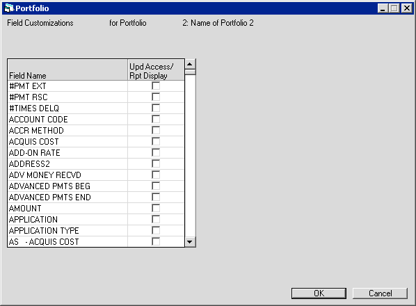
Task: Select the ADVANCED PMTS BEG row
Action: click(96, 186)
